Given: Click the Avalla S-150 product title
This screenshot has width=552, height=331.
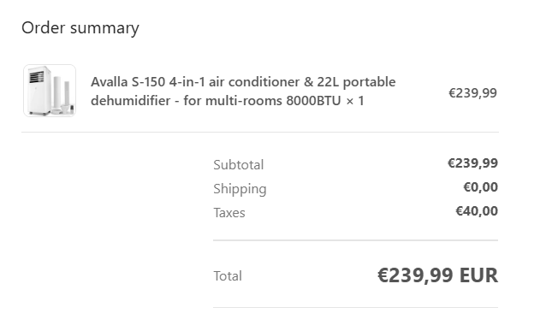Looking at the screenshot, I should coord(243,92).
